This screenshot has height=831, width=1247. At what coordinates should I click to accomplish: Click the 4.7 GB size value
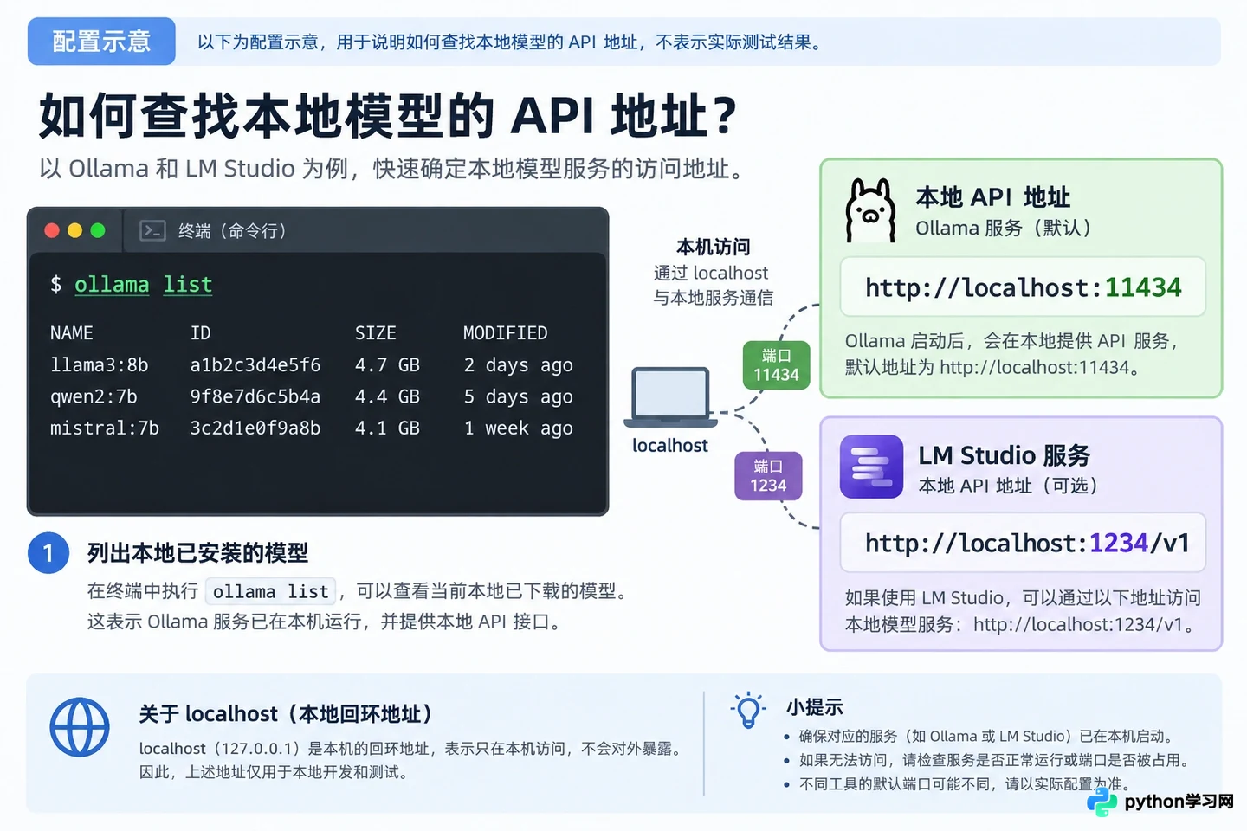pyautogui.click(x=387, y=365)
